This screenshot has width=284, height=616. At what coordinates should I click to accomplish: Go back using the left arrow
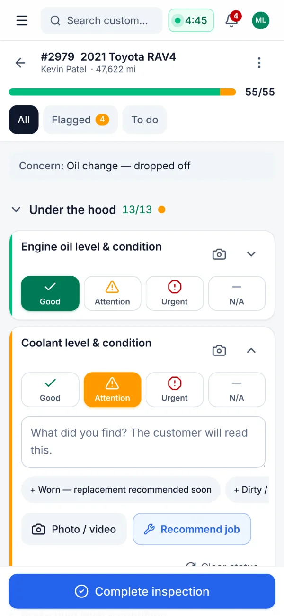[20, 63]
